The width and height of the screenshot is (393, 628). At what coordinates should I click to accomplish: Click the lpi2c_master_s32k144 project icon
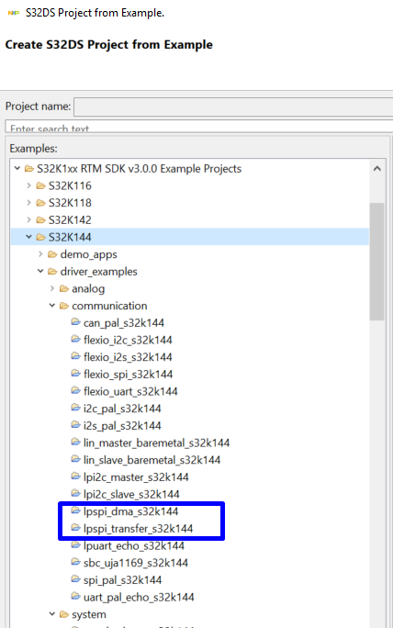click(75, 477)
